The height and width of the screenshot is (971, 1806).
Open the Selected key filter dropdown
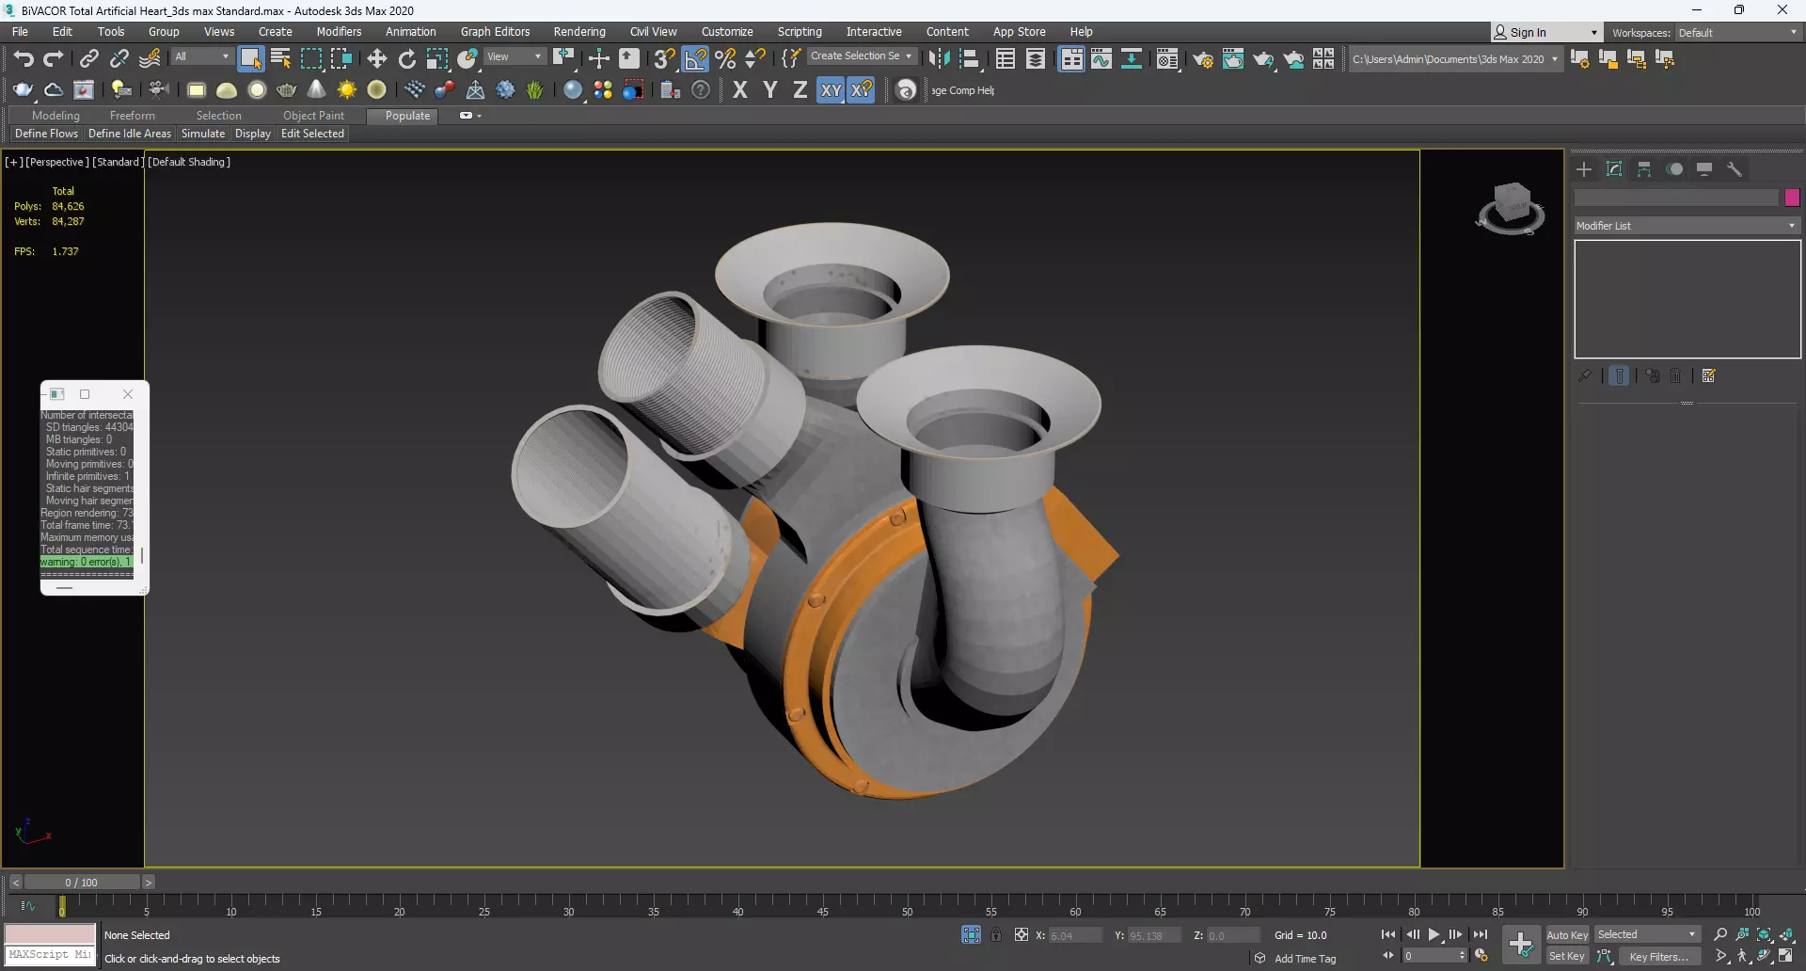click(1648, 934)
